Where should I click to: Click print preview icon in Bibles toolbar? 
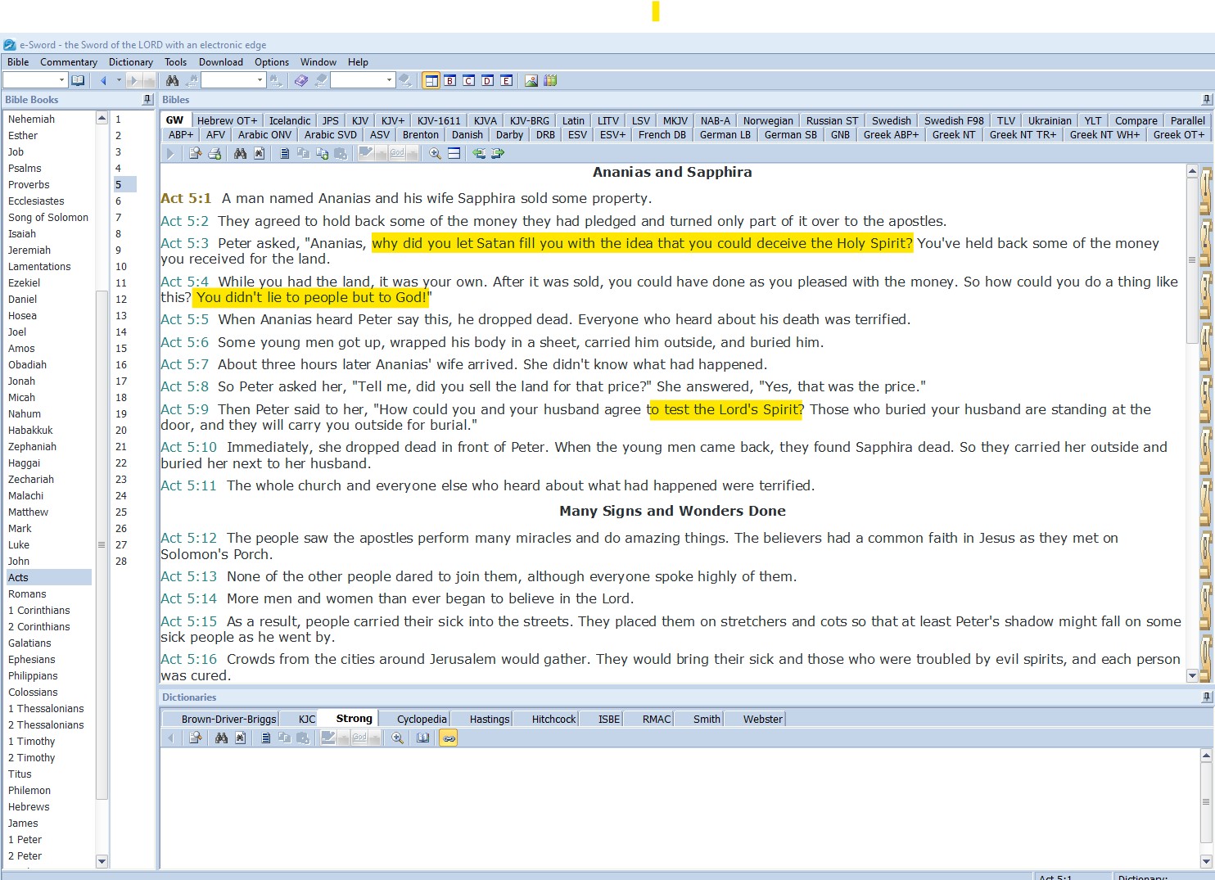195,153
